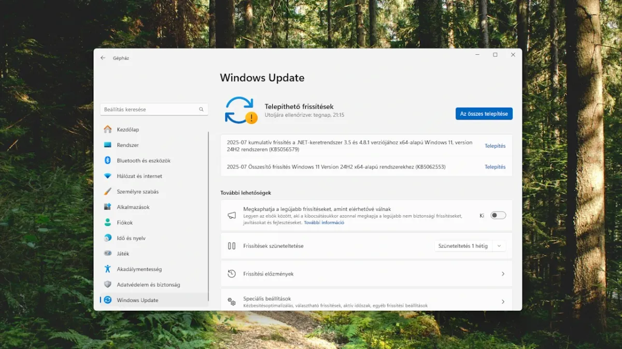Screen dimensions: 622x349
Task: Click the Utoljára ellenőrizve: tegnap, 21:15 text
Action: click(304, 115)
